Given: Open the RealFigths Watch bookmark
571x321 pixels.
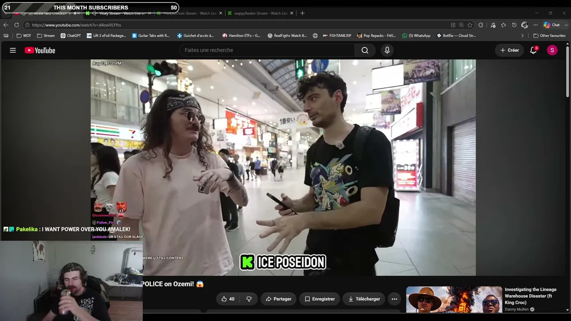Looking at the screenshot, I should pos(287,36).
